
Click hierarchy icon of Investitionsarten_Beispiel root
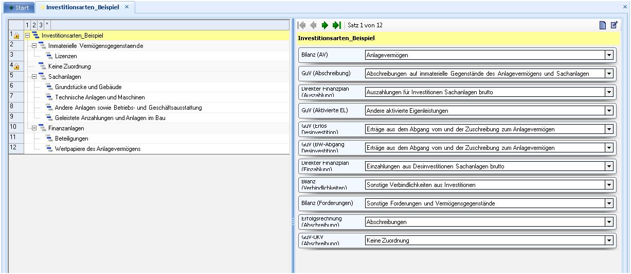[35, 36]
